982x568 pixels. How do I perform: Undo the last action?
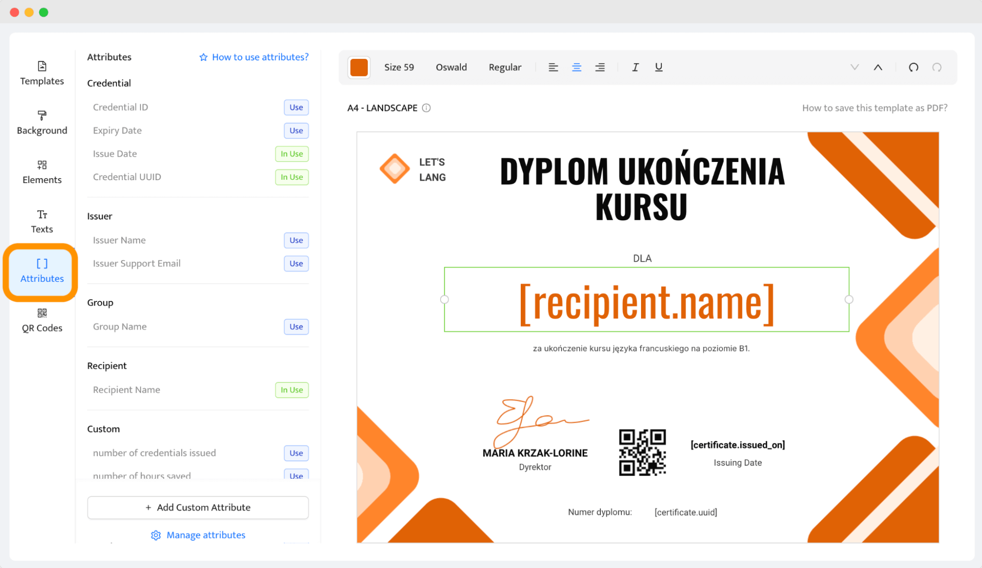913,67
